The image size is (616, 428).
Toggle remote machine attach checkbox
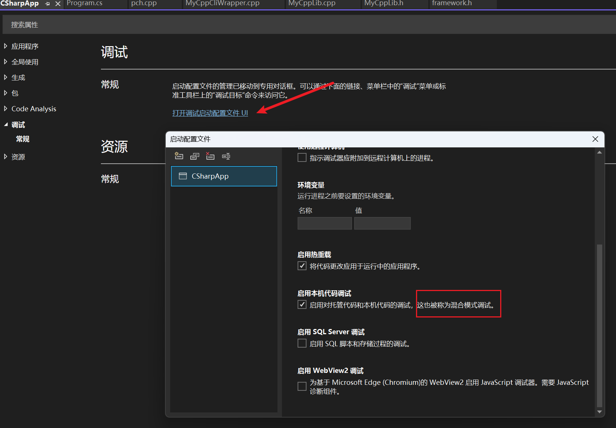pos(302,157)
